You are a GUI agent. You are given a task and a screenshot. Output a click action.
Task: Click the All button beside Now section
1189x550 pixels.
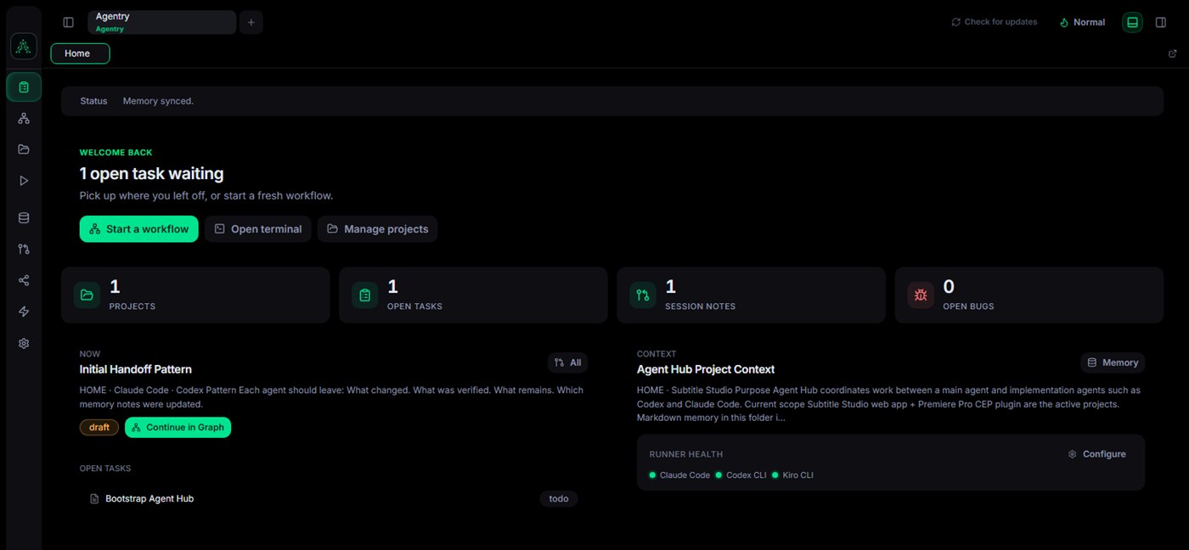point(567,362)
